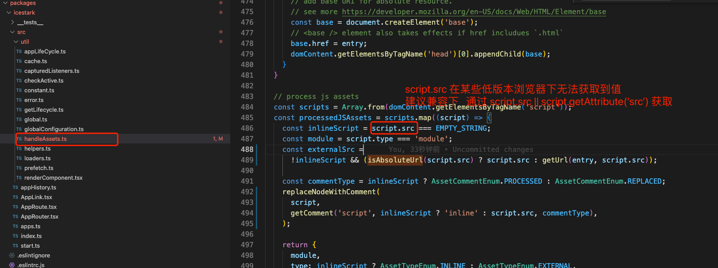Open loaders.ts file
Image resolution: width=718 pixels, height=268 pixels.
(38, 158)
